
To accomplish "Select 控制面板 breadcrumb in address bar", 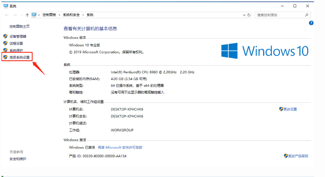I will point(49,15).
